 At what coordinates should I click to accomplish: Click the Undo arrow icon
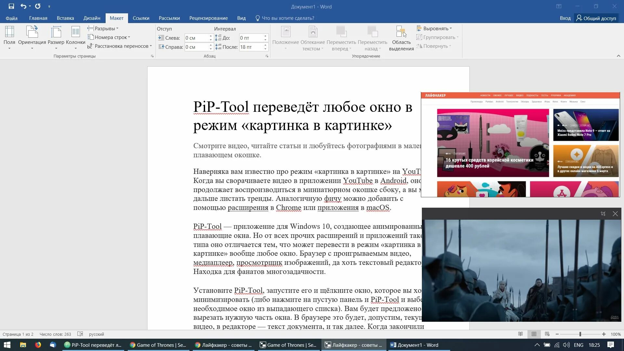point(23,6)
